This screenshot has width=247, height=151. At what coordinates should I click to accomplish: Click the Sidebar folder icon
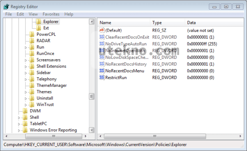pos(32,73)
